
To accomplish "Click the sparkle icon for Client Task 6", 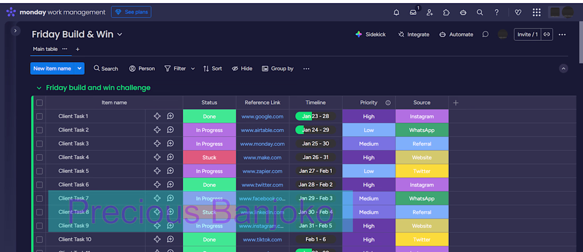I will tap(157, 184).
